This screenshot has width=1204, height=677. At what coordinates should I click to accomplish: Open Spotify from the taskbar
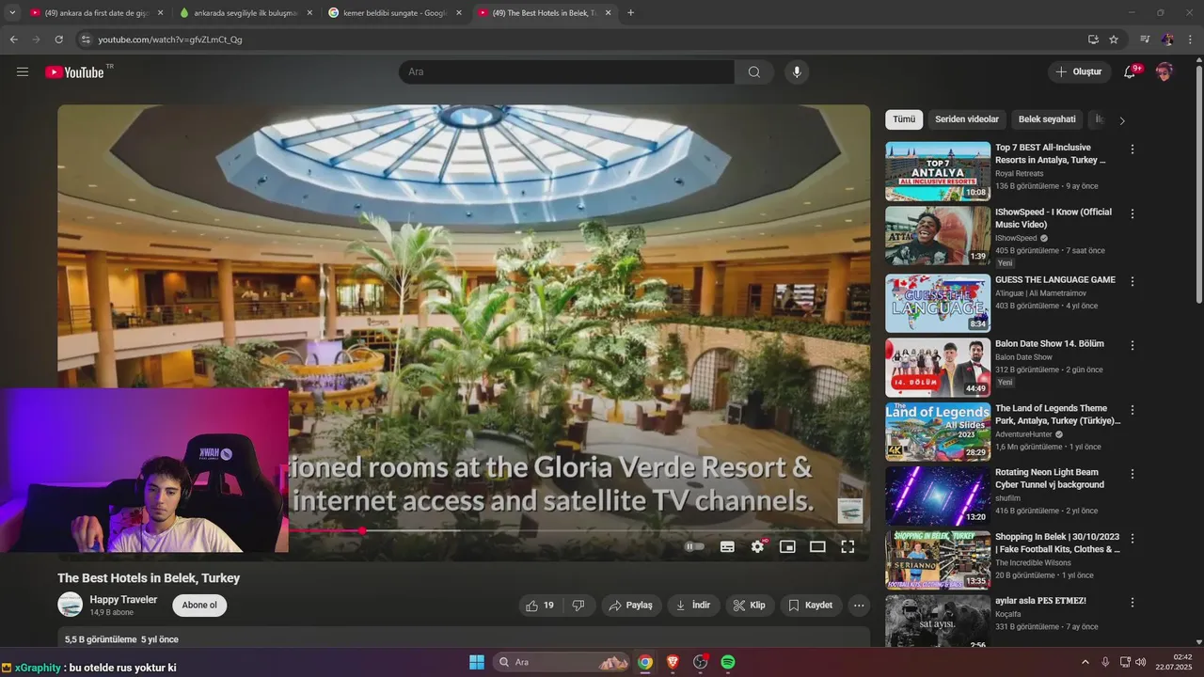pyautogui.click(x=728, y=662)
